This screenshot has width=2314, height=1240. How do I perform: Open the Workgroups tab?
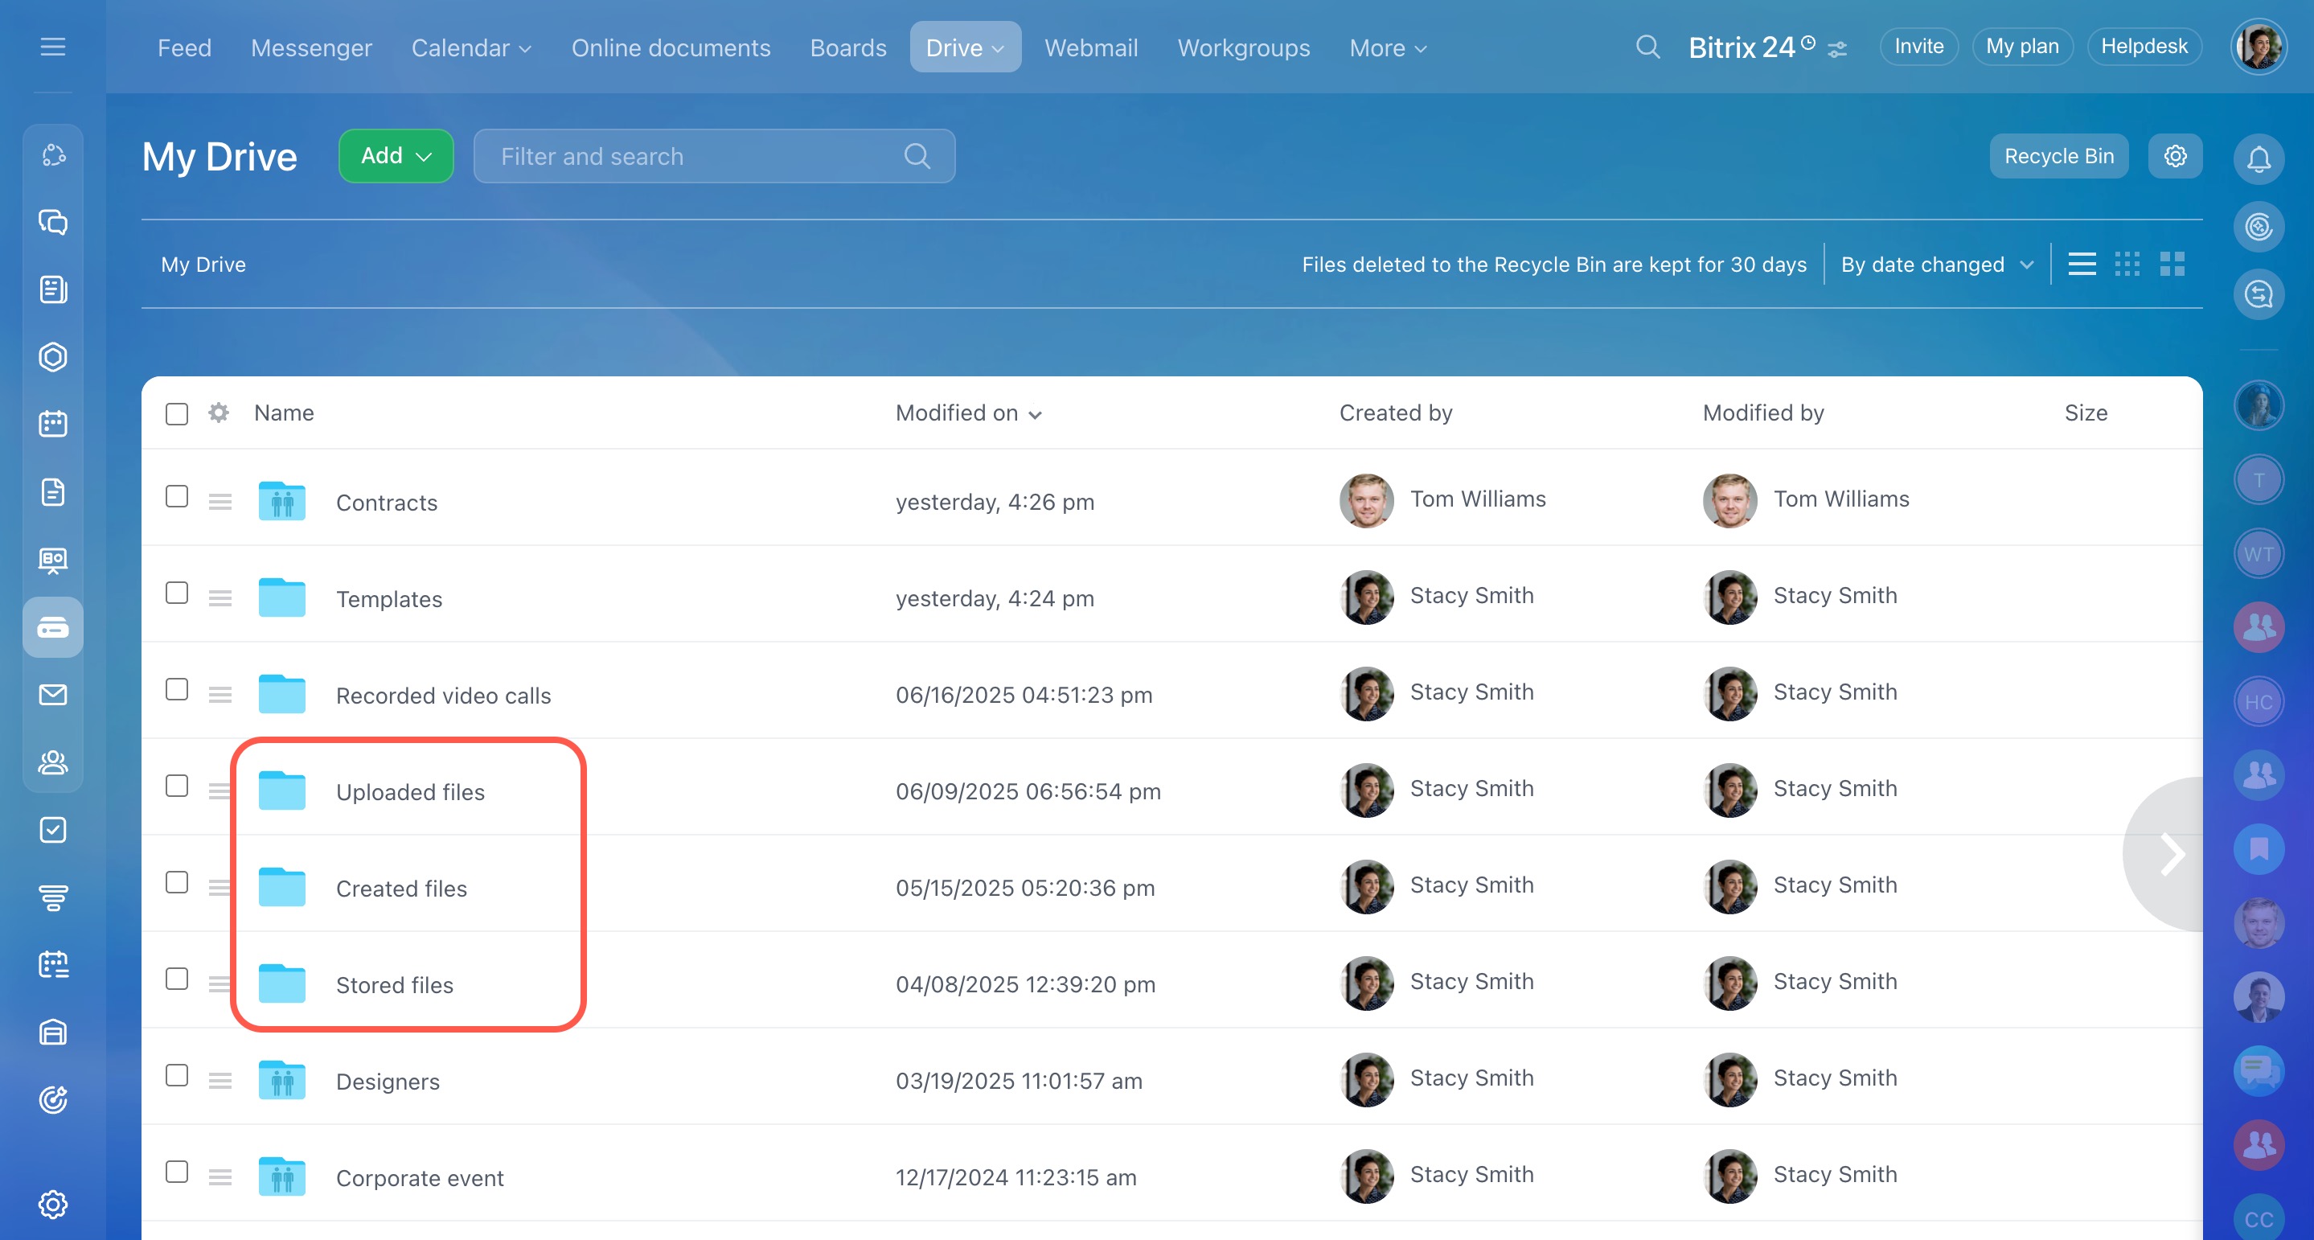tap(1243, 47)
